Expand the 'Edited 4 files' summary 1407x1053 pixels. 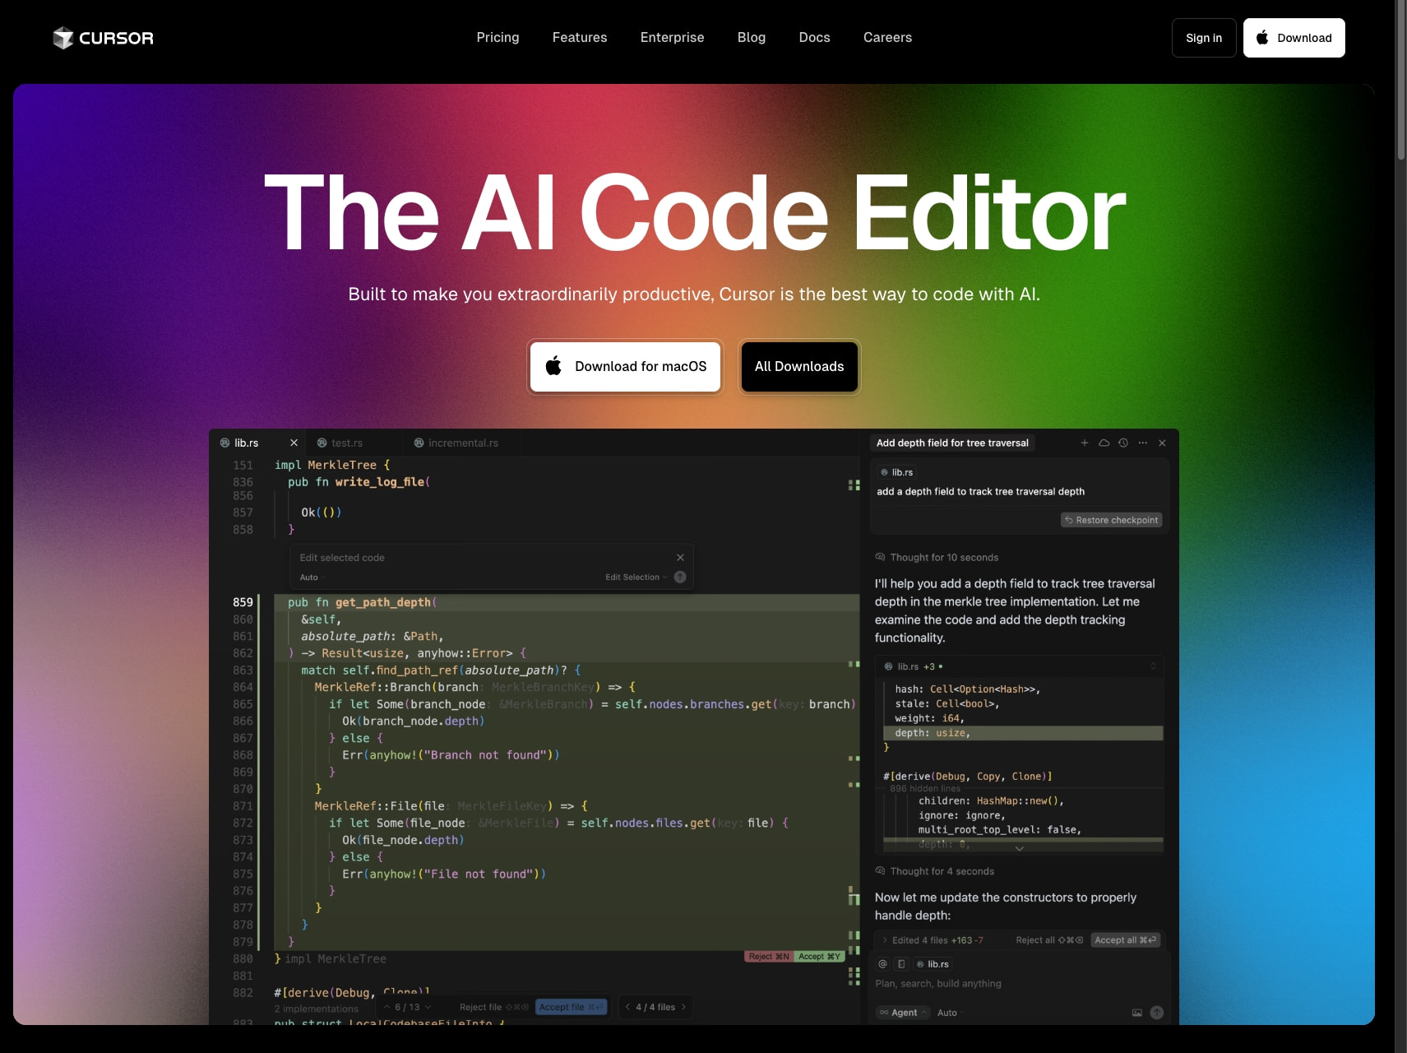tap(932, 940)
